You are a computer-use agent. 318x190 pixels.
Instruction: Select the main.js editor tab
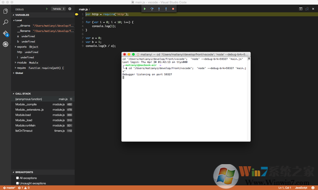(83, 9)
